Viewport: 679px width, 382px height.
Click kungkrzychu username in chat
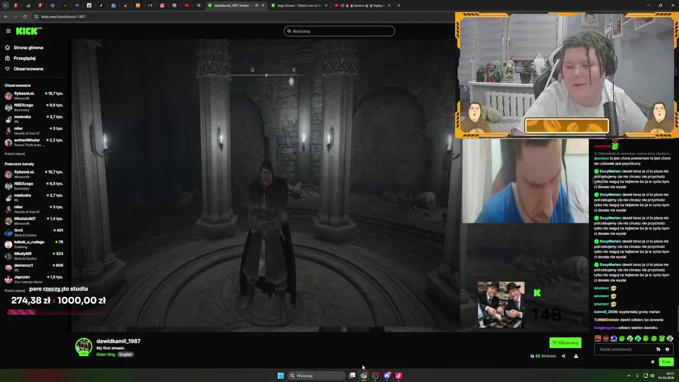point(605,328)
